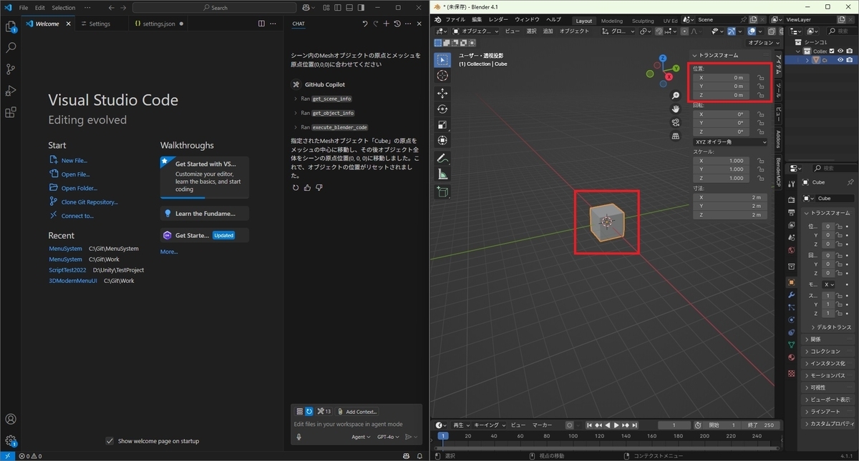
Task: Click Add Context button in chat
Action: click(357, 412)
